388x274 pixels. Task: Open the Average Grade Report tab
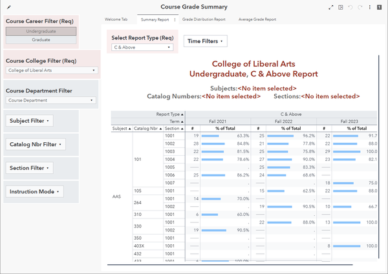tap(257, 19)
